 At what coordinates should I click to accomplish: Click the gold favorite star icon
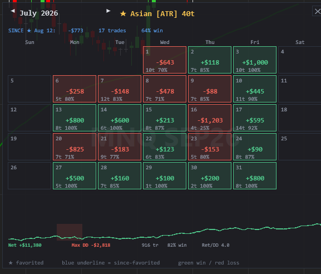123,14
